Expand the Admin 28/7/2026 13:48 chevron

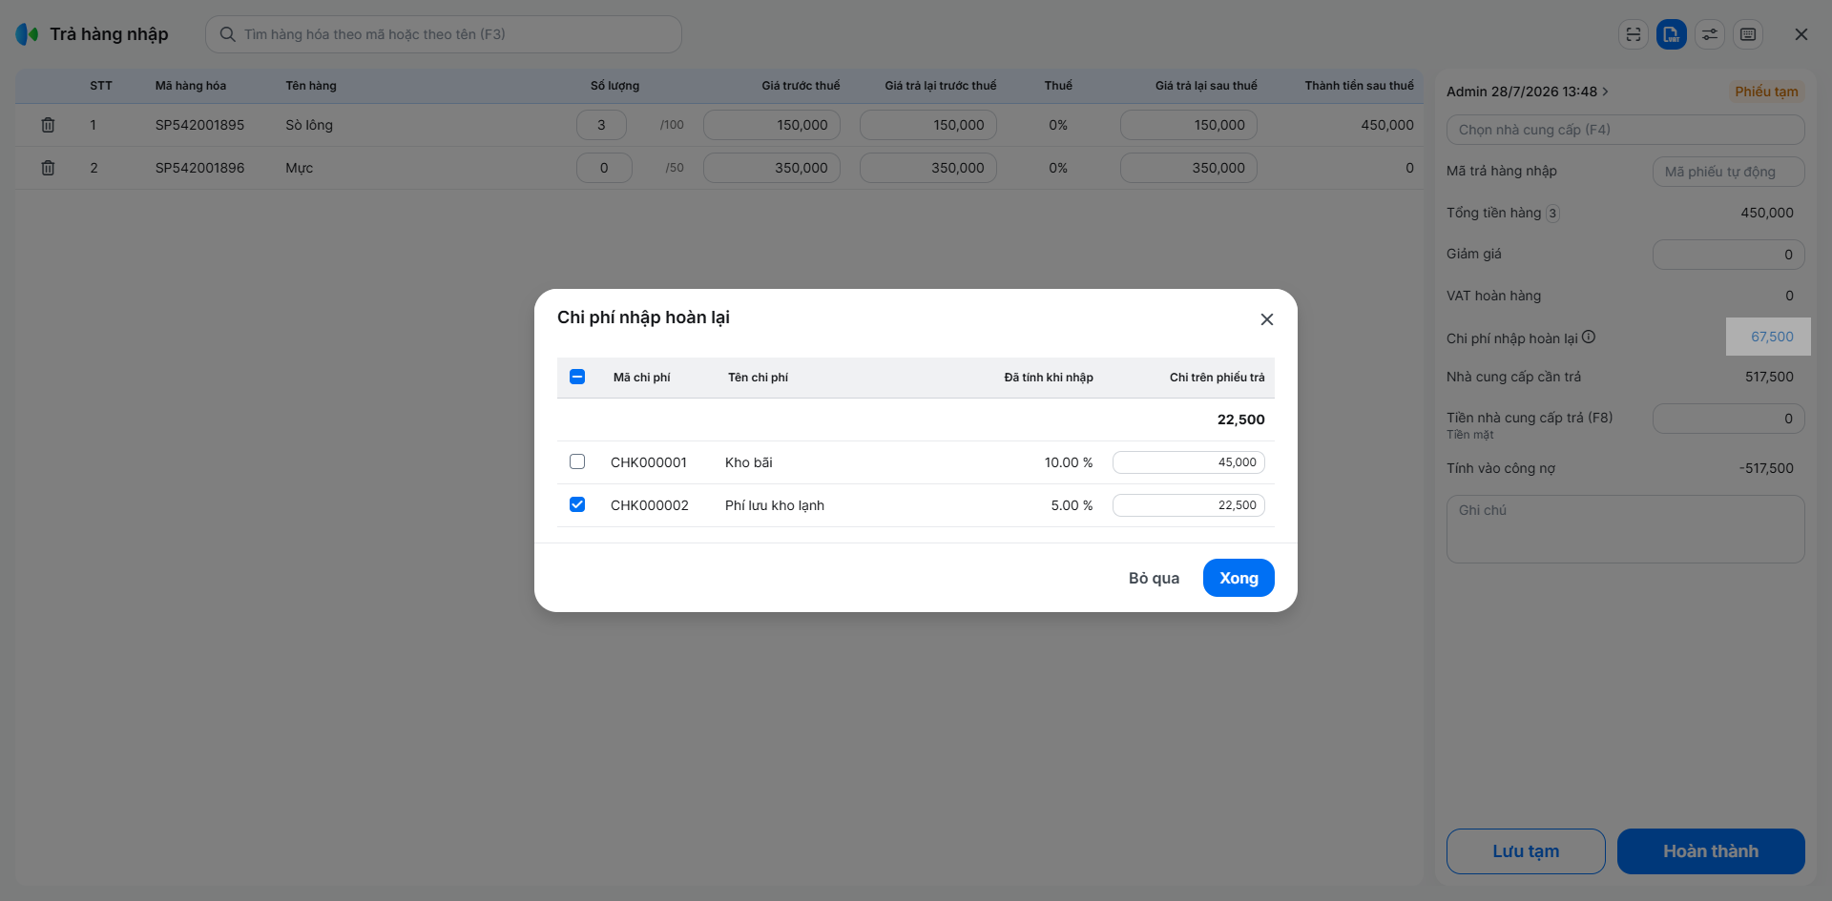click(1606, 92)
